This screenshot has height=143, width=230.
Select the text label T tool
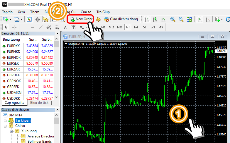pyautogui.click(x=73, y=27)
